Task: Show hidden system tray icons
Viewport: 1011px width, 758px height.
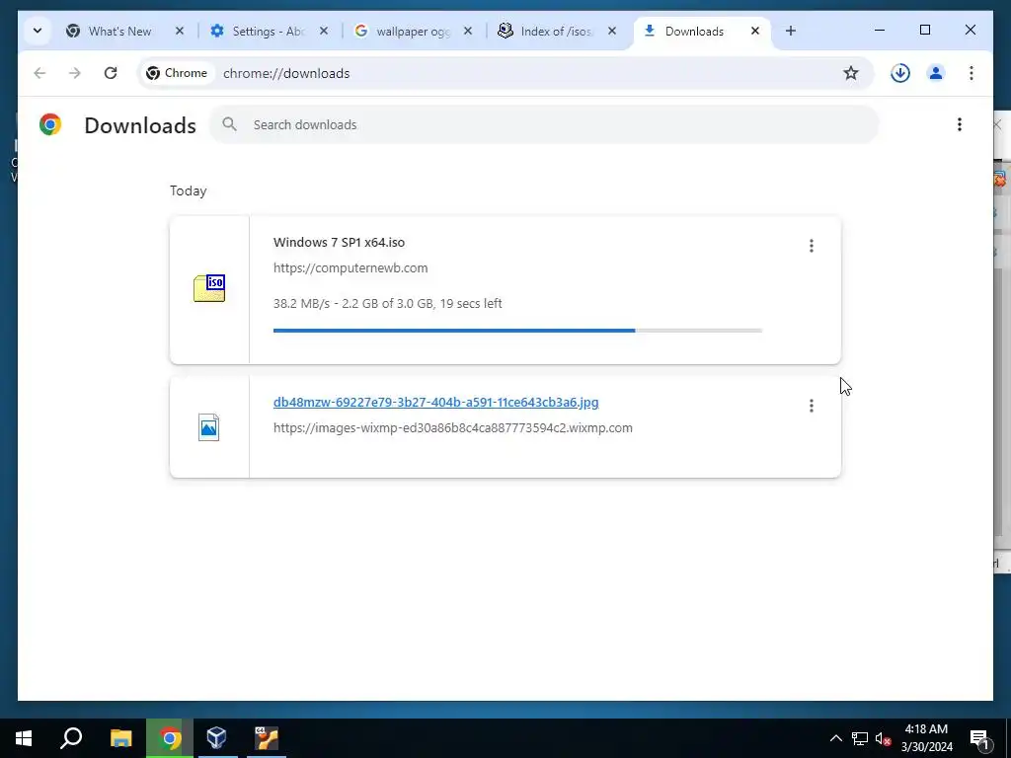Action: [x=835, y=738]
